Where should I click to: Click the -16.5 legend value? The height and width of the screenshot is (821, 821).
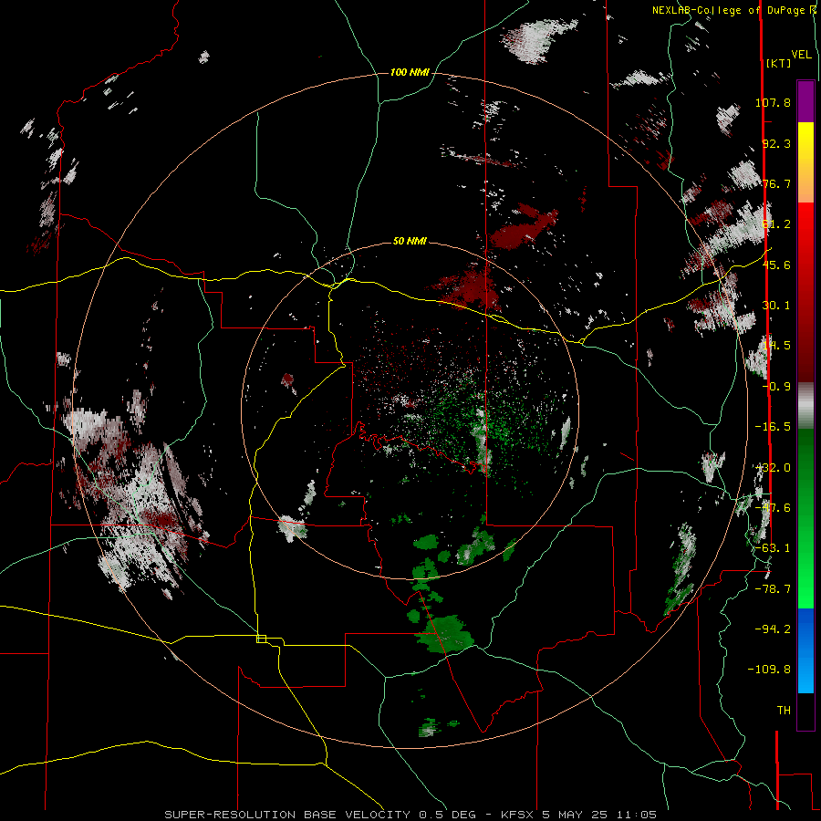(773, 427)
